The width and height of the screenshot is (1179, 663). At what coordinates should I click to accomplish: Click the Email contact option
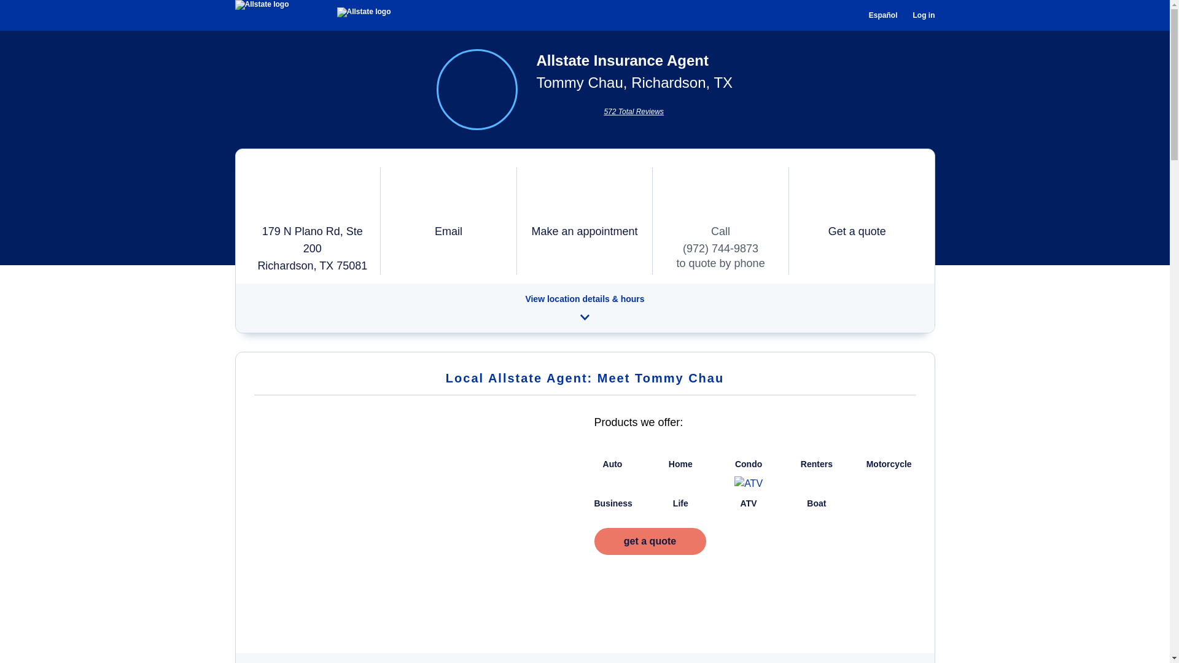pos(448,231)
